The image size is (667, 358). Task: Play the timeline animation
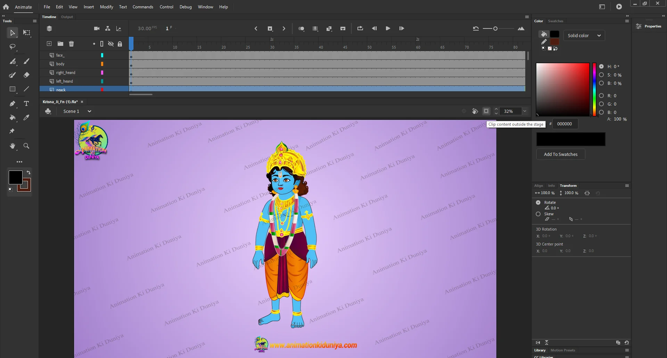coord(388,28)
